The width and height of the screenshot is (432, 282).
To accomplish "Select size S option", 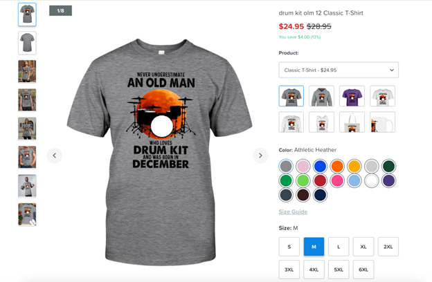I will (x=289, y=247).
